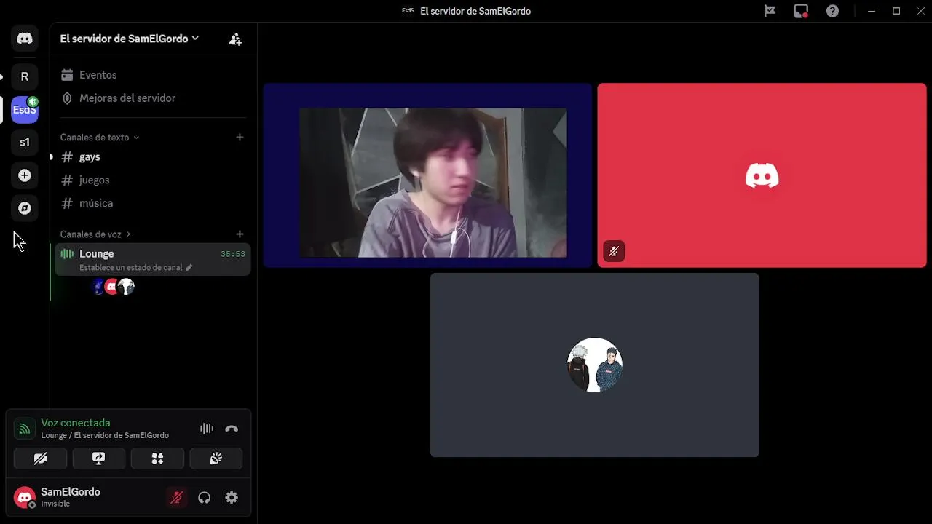This screenshot has height=524, width=932.
Task: Open the title bar flag icon
Action: (x=770, y=11)
